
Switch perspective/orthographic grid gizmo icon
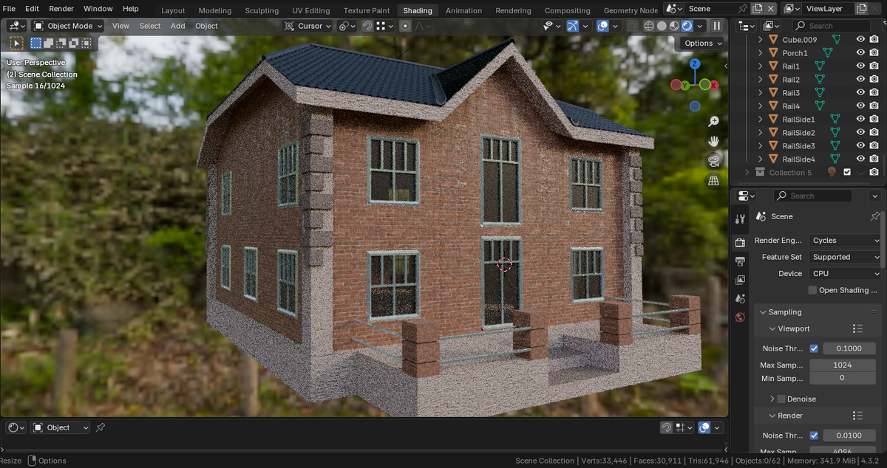coord(713,181)
